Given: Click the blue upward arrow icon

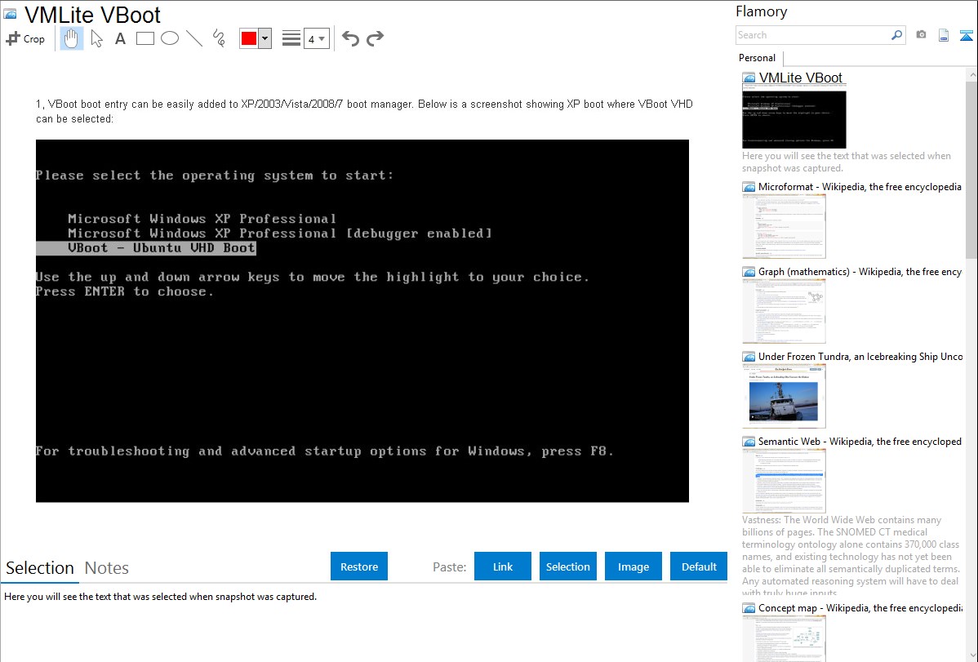Looking at the screenshot, I should pyautogui.click(x=966, y=35).
